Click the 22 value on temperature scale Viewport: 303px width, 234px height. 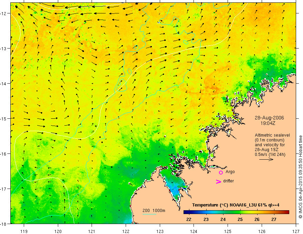click(x=189, y=220)
